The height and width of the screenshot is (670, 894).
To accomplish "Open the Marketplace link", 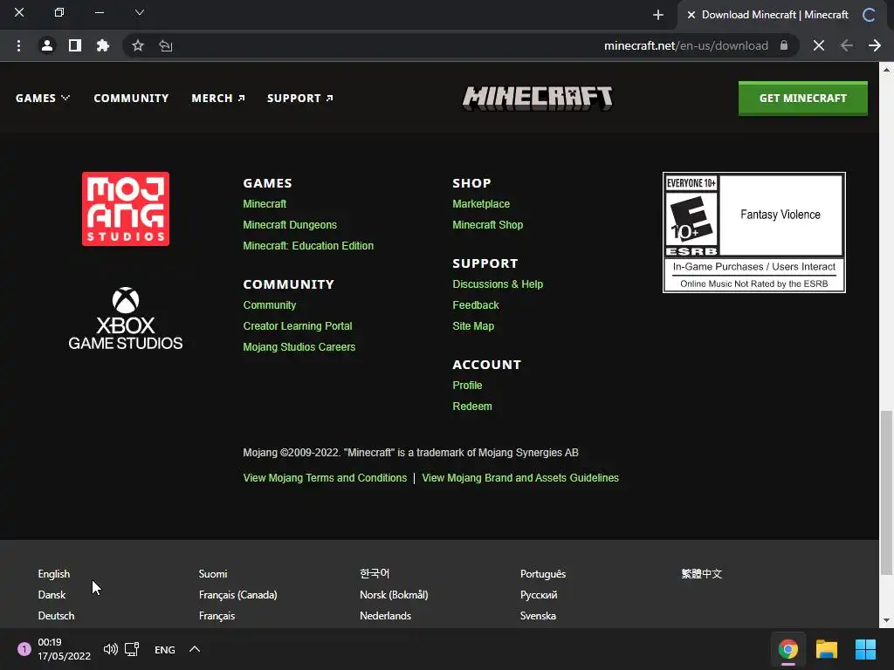I will click(x=481, y=204).
